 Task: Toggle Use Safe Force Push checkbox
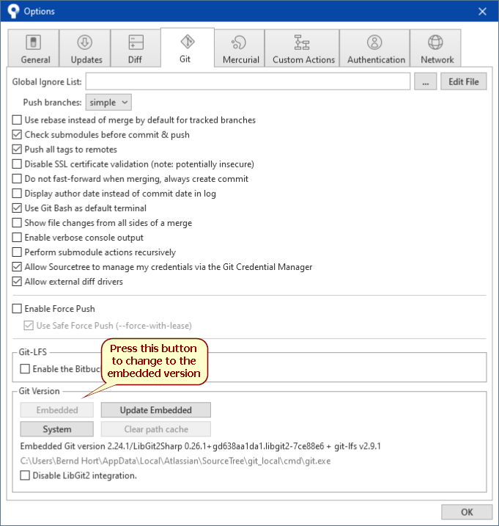tap(29, 326)
